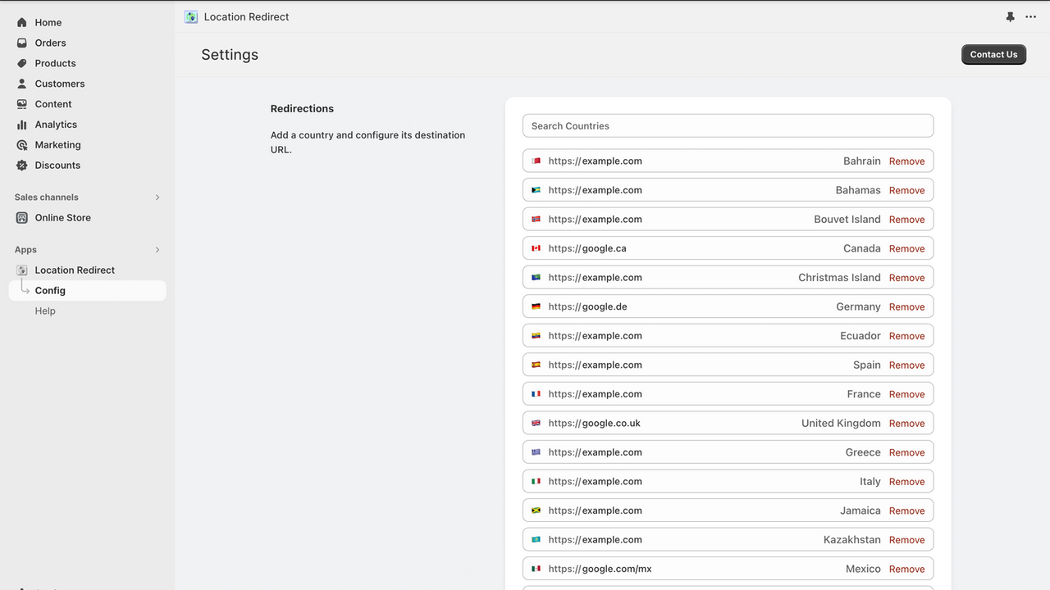Remove the Jamaica redirection
This screenshot has width=1050, height=590.
click(906, 511)
